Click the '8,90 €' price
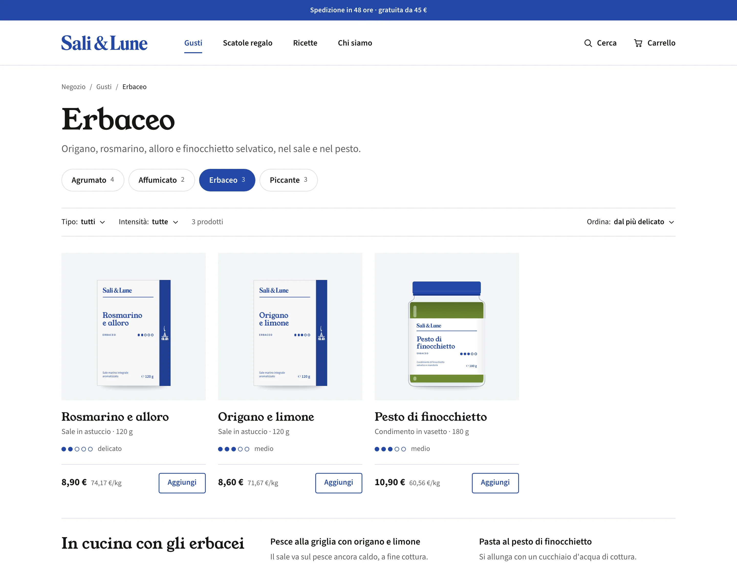Image resolution: width=737 pixels, height=563 pixels. tap(74, 482)
